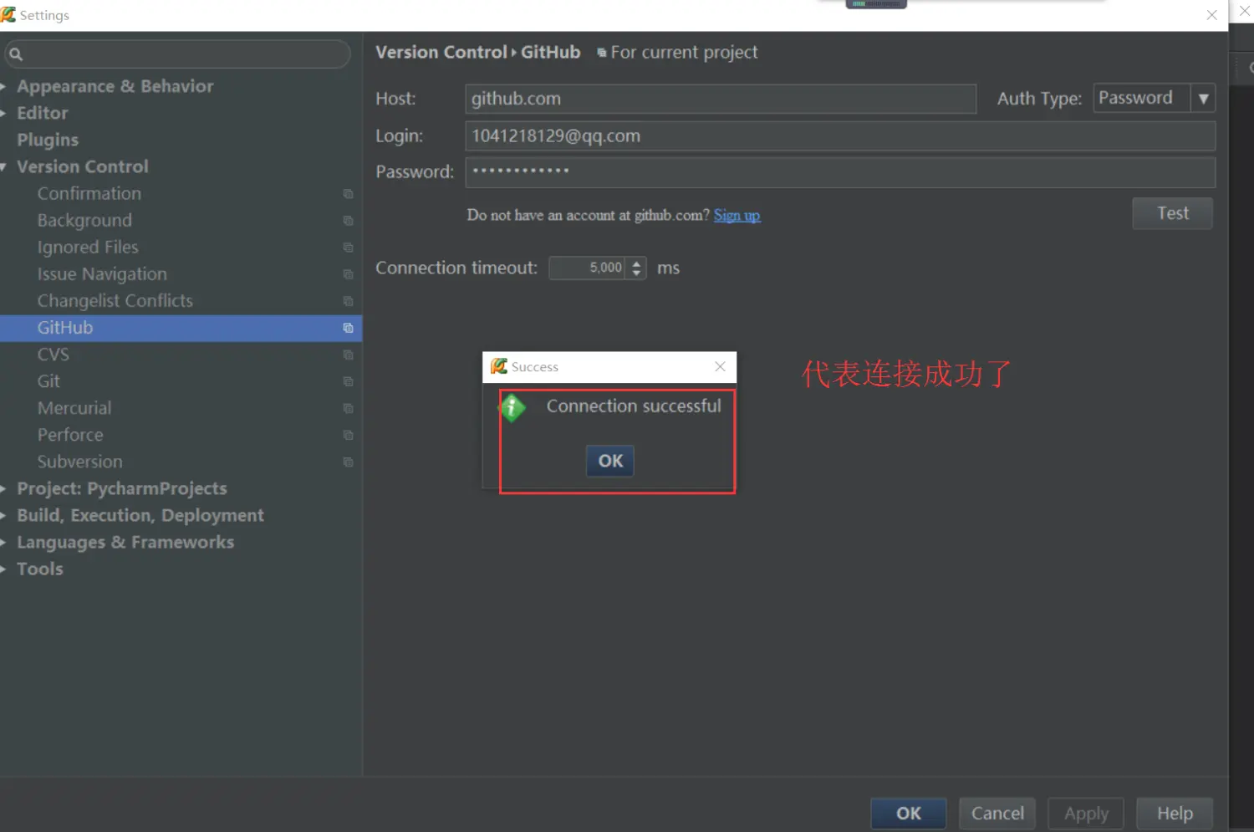
Task: Open the Plugins settings page
Action: coord(48,140)
